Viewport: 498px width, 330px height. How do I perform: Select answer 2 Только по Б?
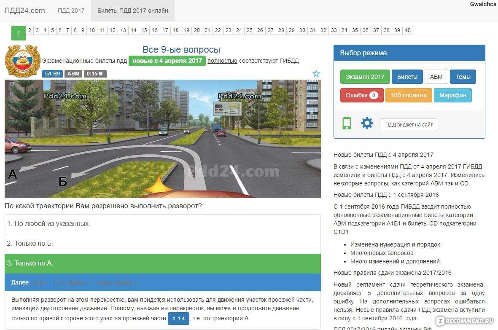[163, 244]
